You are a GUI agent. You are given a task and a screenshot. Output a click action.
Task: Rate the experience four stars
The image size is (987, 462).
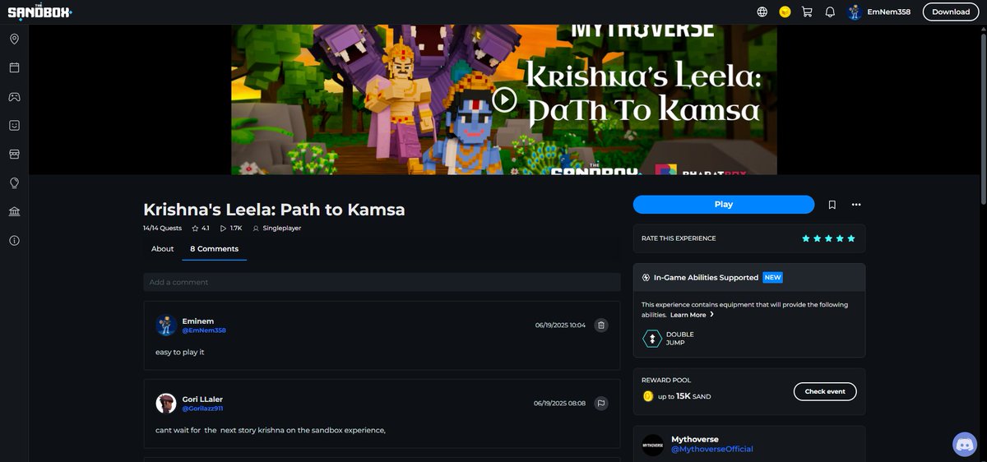840,238
